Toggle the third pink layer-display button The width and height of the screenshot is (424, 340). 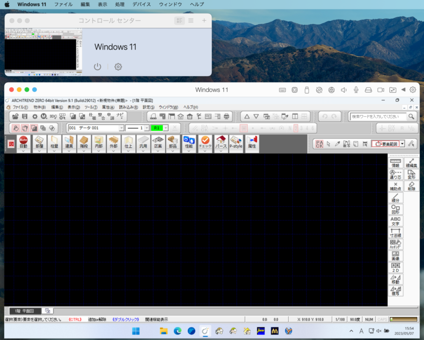34,128
